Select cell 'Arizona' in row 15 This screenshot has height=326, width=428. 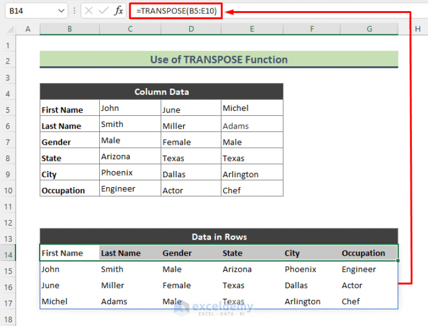[x=252, y=269]
